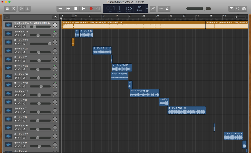Add a new track with plus button
This screenshot has height=153, width=251.
click(x=7, y=17)
